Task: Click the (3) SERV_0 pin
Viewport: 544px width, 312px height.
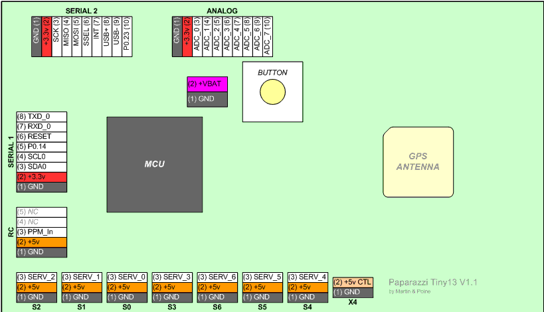Action: (x=127, y=277)
